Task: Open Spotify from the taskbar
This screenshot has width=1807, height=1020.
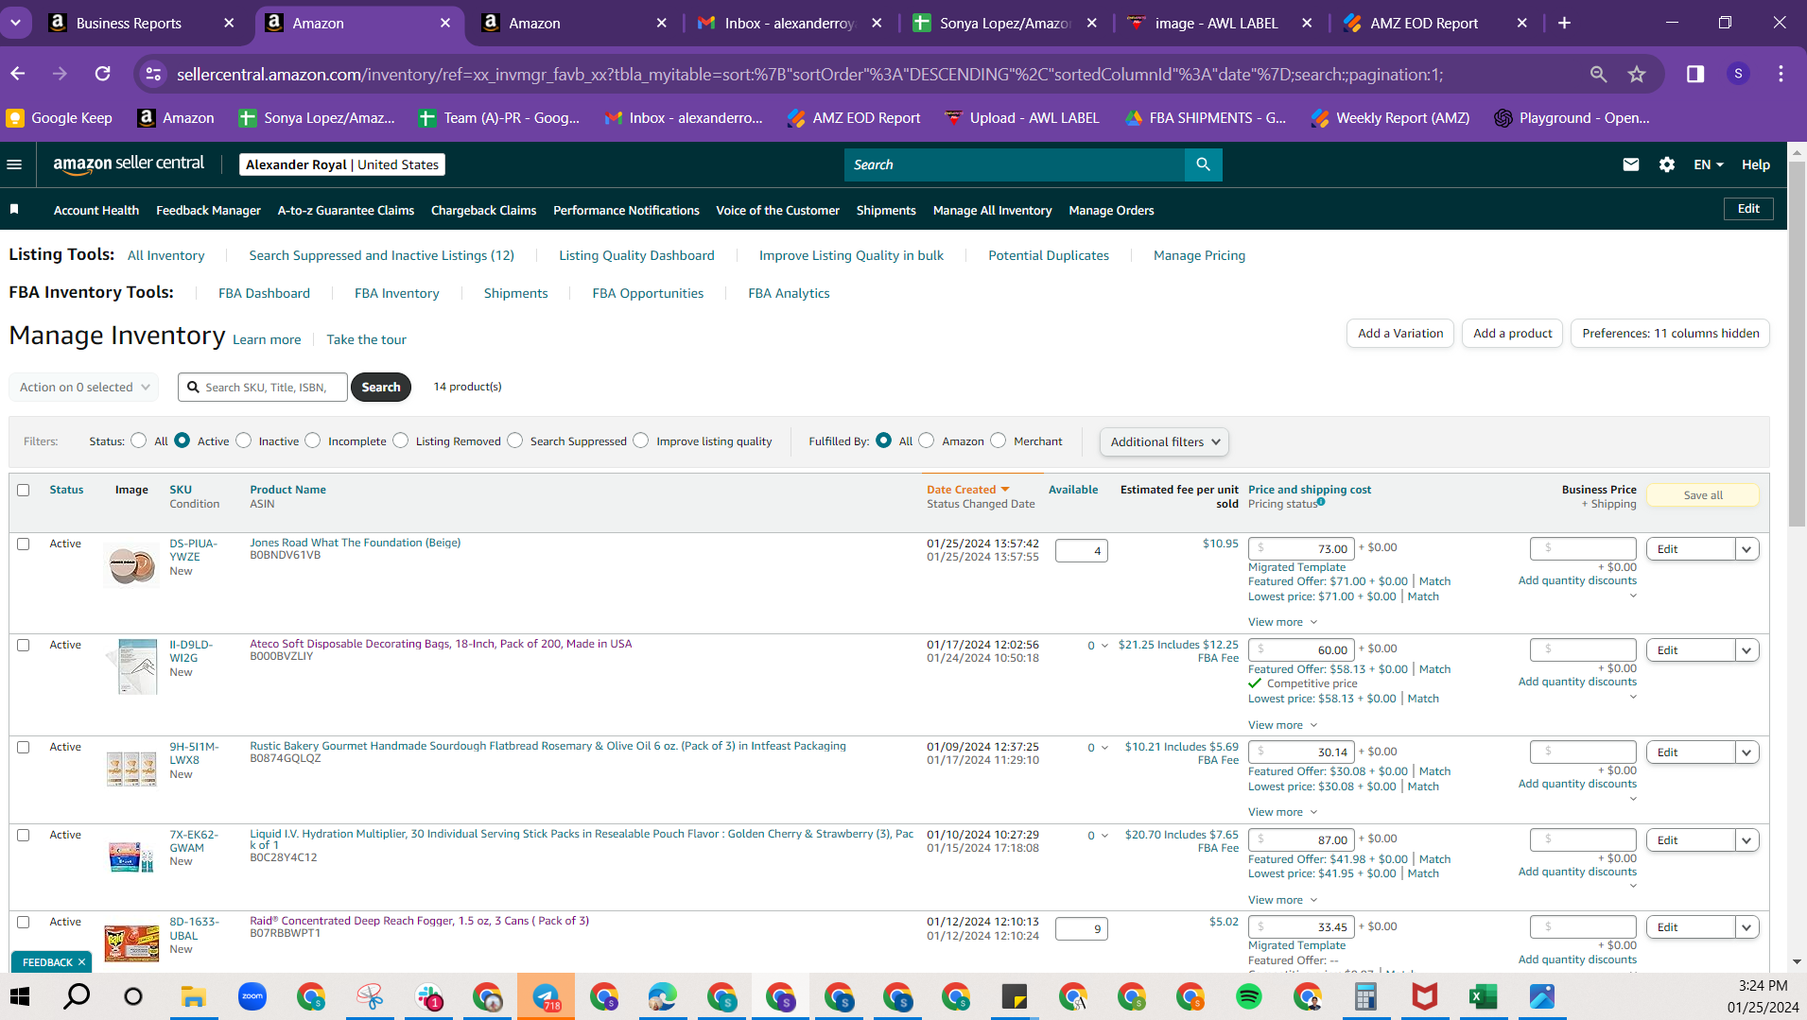Action: click(1249, 996)
